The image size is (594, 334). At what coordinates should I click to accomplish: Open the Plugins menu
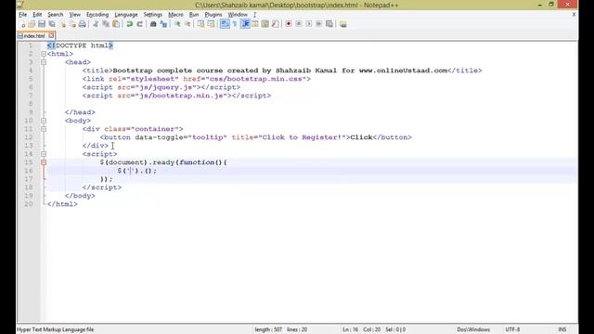tap(213, 15)
